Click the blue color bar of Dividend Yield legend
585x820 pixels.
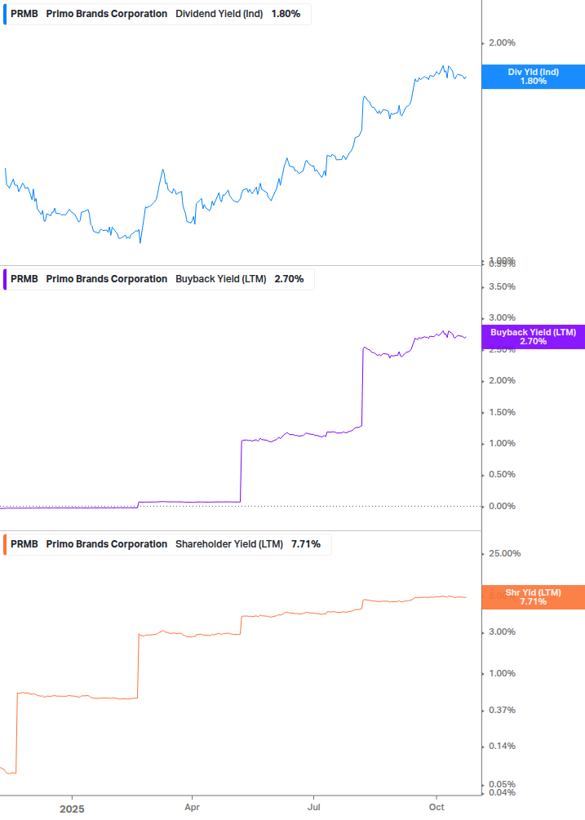[x=6, y=14]
